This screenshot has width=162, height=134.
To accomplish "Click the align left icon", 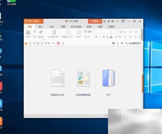I will [x=131, y=37].
